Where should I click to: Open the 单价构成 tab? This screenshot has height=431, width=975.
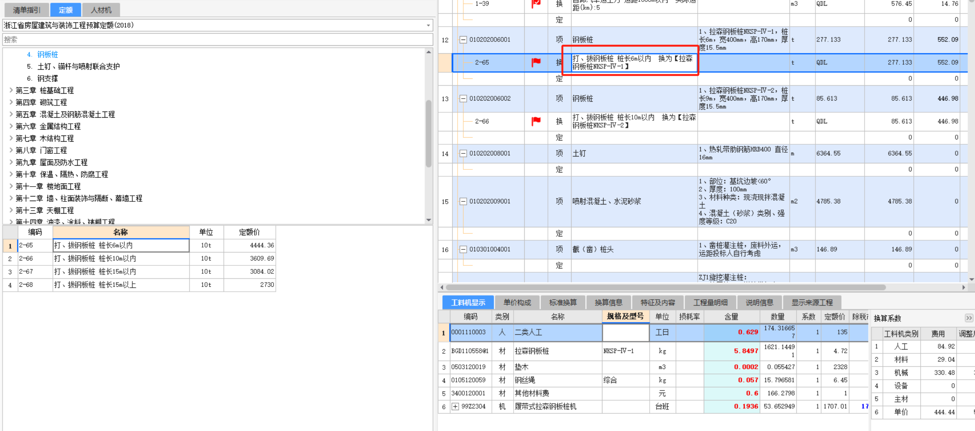tap(517, 303)
